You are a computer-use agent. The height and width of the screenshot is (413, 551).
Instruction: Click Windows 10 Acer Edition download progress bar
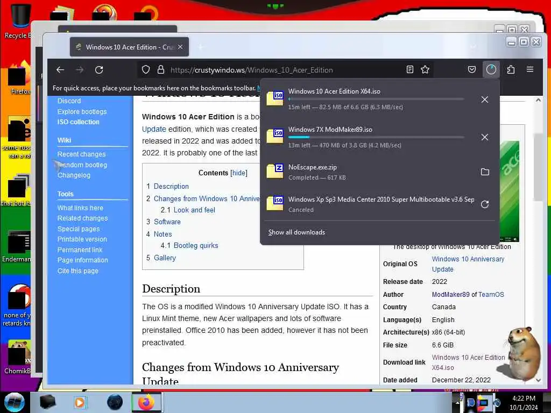376,99
